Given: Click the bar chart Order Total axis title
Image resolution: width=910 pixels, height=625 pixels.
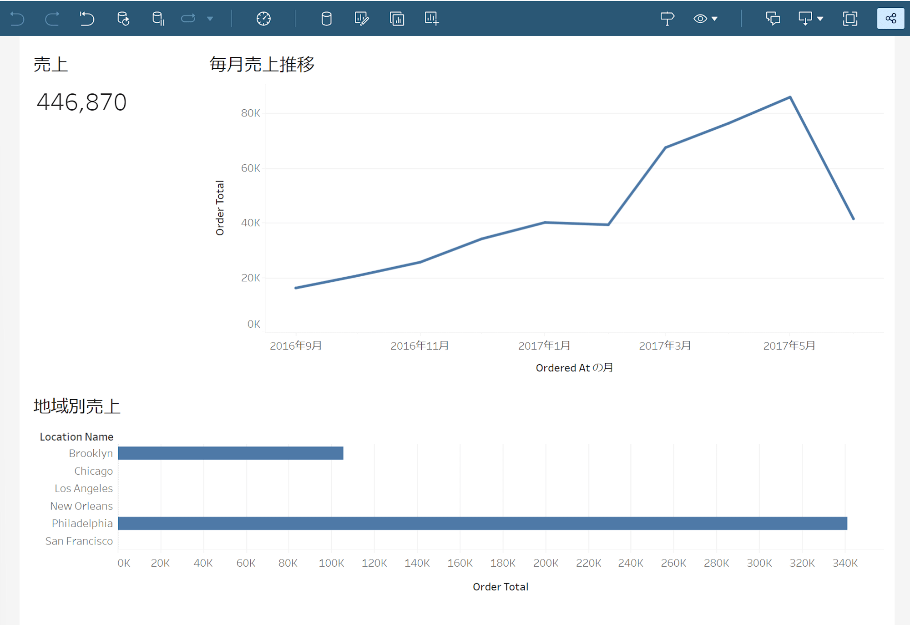Looking at the screenshot, I should click(500, 587).
